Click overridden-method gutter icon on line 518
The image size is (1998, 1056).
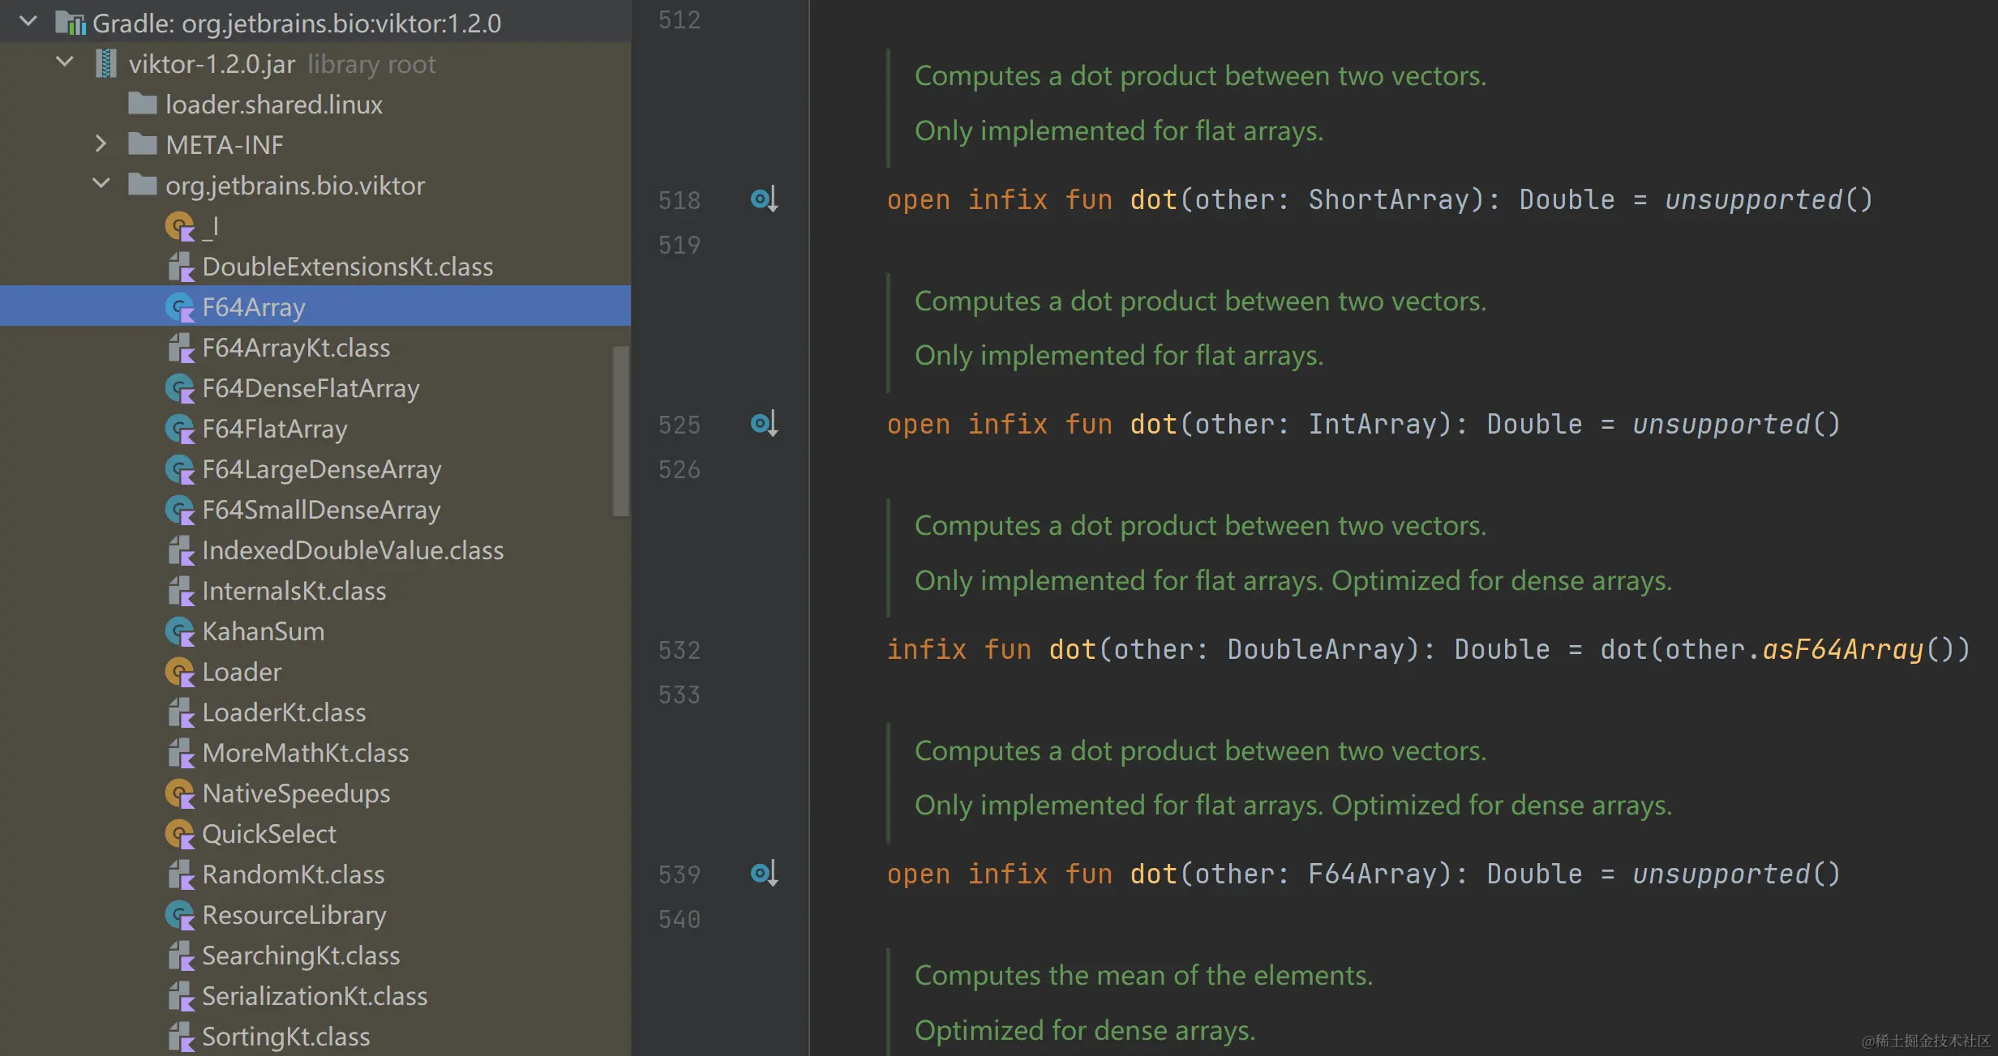click(765, 199)
